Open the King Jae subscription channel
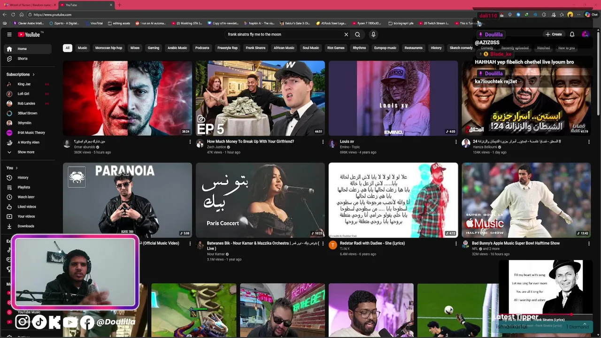Viewport: 601px width, 338px height. pos(28,84)
